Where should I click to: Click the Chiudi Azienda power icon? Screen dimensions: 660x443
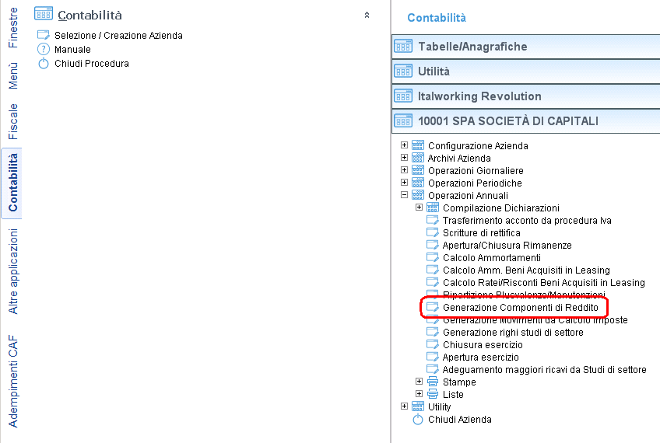(x=417, y=420)
